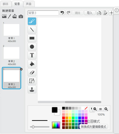The height and width of the screenshot is (134, 119).
Task: Open the 背景 tab
Action: point(17,4)
